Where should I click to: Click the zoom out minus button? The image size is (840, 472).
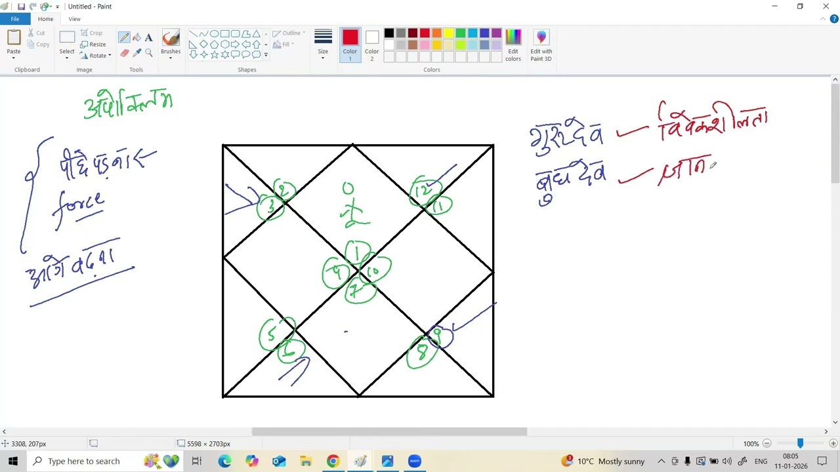click(x=766, y=444)
